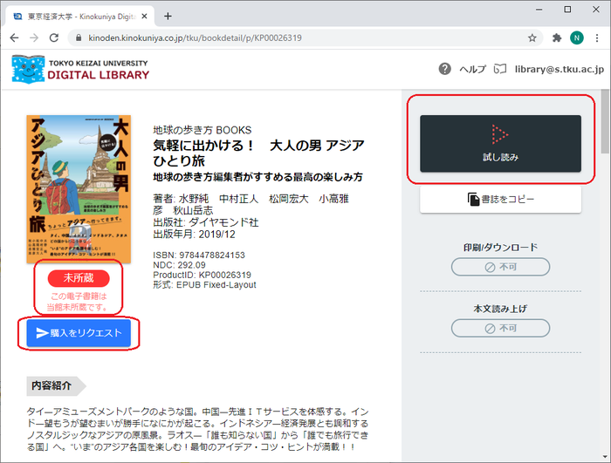Go back with the browser back arrow

point(15,37)
